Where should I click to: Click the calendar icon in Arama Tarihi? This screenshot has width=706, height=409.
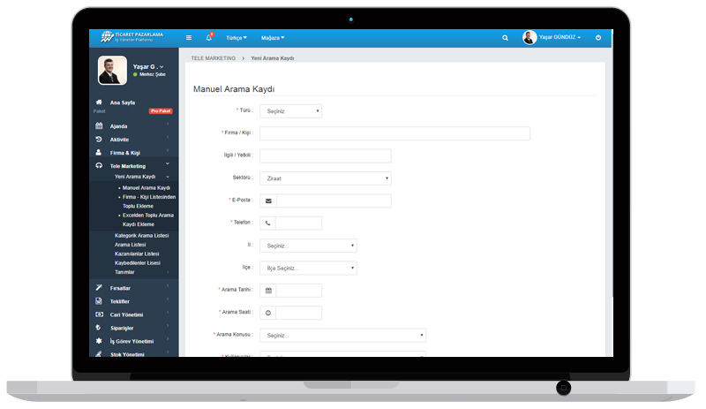tap(268, 291)
